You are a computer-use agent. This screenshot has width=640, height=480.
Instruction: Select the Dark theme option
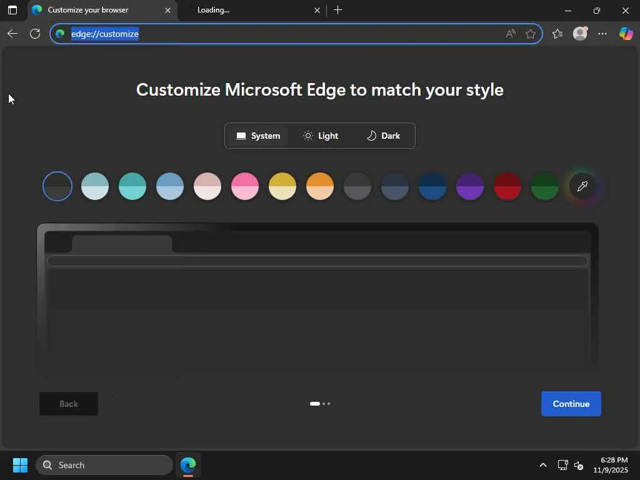click(383, 136)
